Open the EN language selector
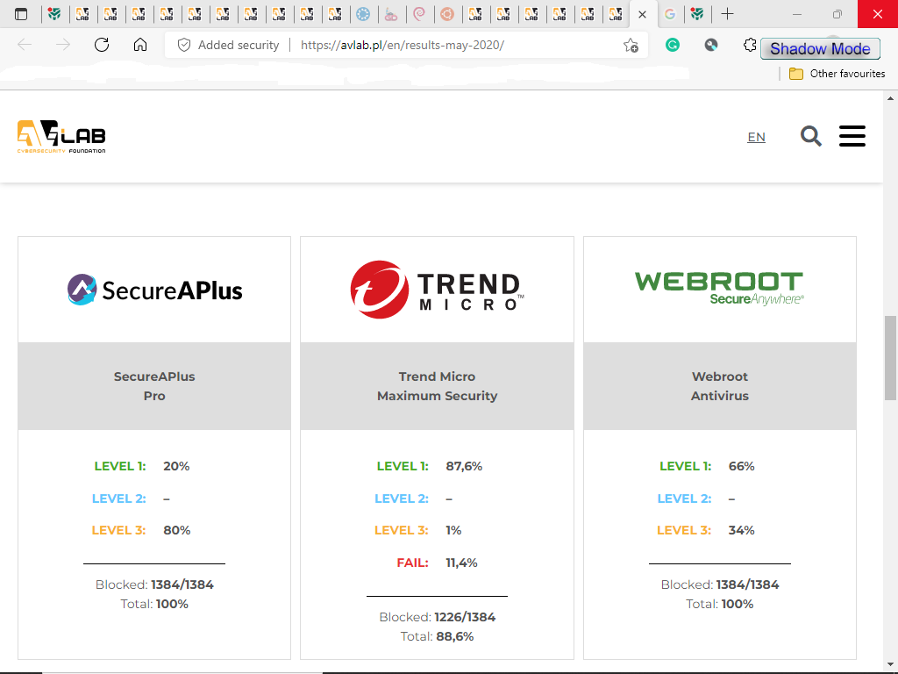Screen dimensions: 898x674 tap(756, 137)
